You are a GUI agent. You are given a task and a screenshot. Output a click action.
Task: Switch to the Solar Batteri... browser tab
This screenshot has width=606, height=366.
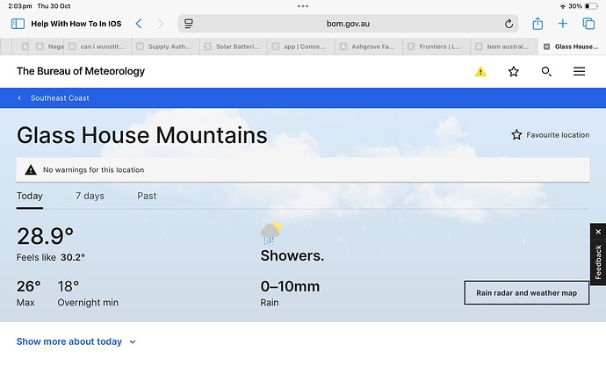coord(233,47)
